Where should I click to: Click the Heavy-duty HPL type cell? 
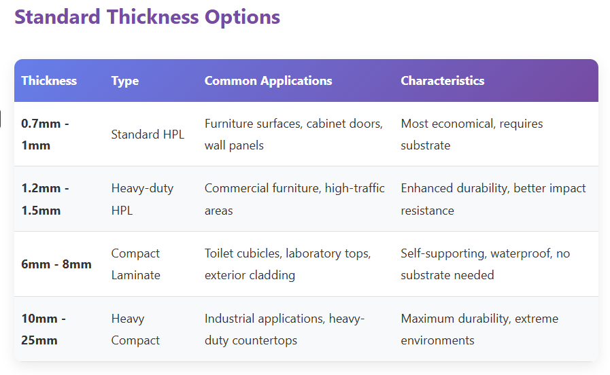pyautogui.click(x=142, y=199)
